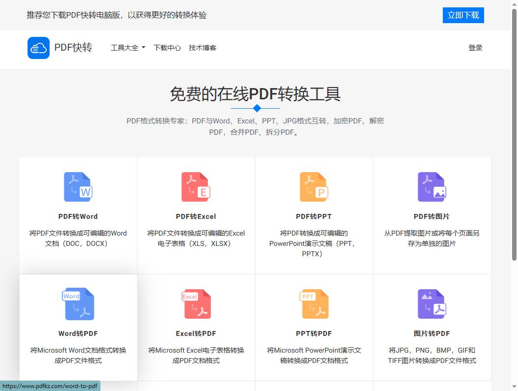
Task: Open the PDF转Excel file icon
Action: tap(196, 187)
